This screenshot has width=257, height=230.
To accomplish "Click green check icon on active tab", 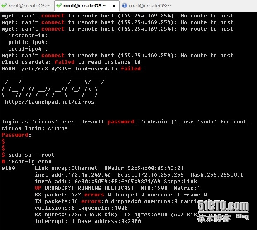I will tap(59, 6).
